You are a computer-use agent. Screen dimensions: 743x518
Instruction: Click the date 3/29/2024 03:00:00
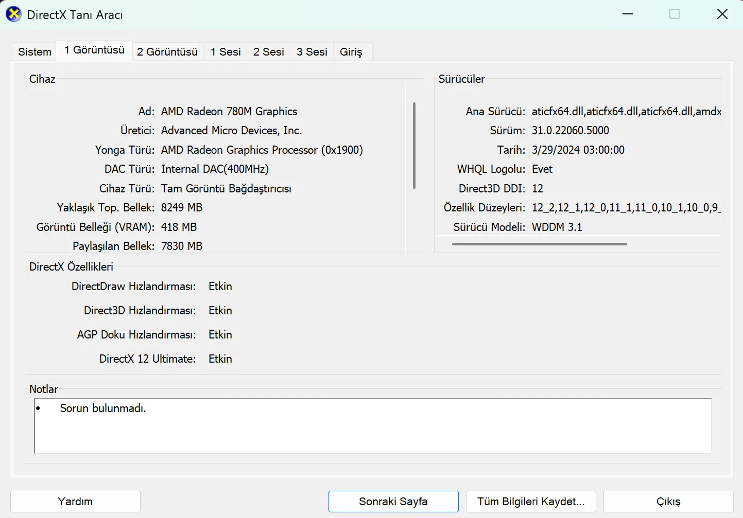pos(578,150)
